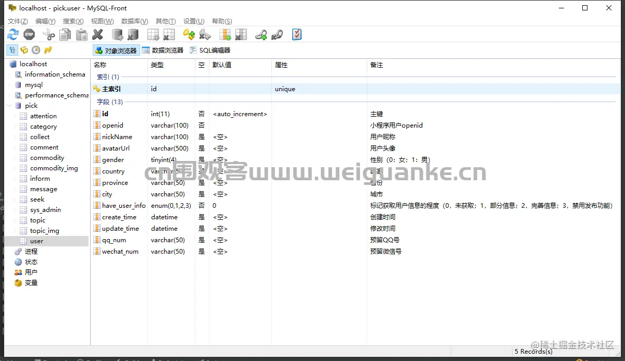Image resolution: width=625 pixels, height=361 pixels.
Task: Open the 搜索(X) menu
Action: (x=73, y=21)
